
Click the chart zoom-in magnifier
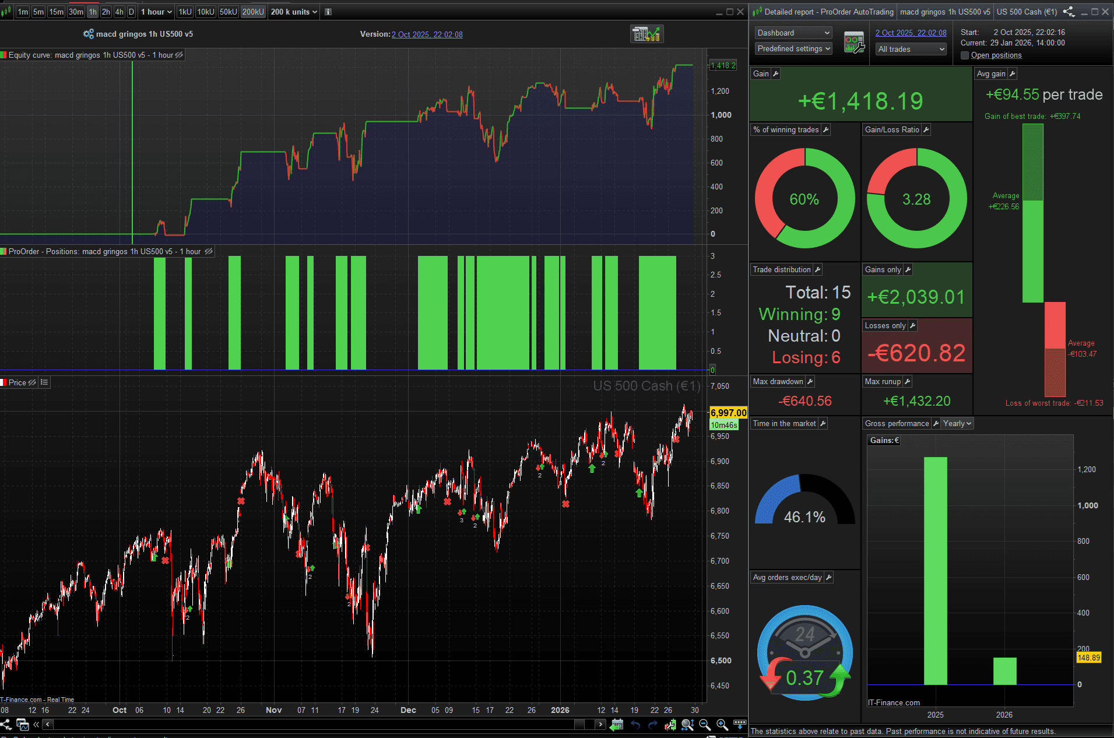pos(722,725)
